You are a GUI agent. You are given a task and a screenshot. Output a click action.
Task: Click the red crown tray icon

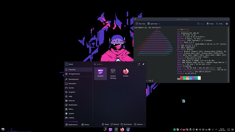click(x=184, y=130)
